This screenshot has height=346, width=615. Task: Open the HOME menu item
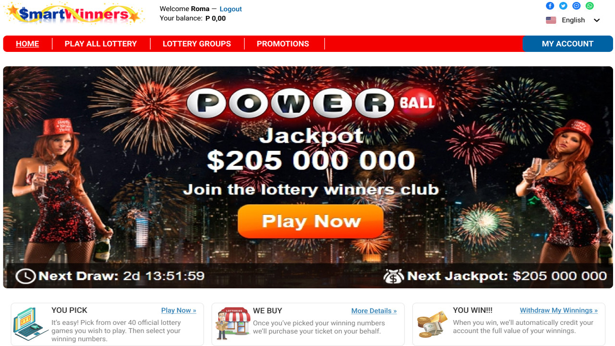click(x=27, y=44)
